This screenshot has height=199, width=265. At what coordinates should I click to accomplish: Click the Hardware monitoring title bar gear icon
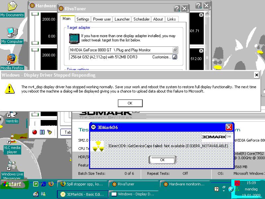coord(32,6)
